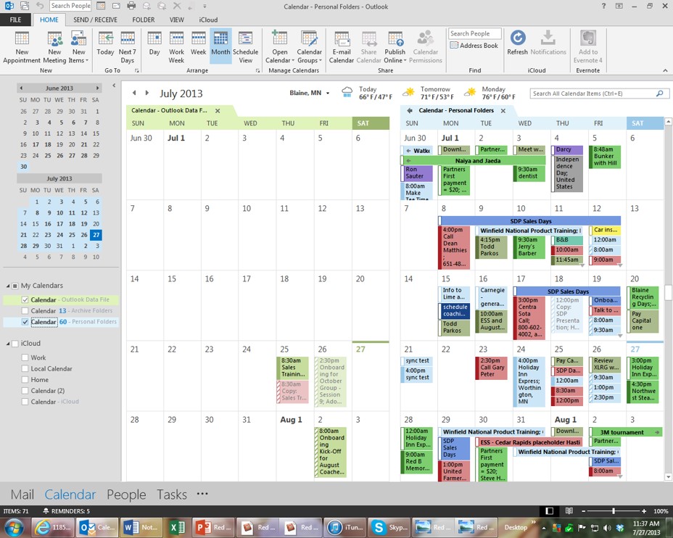This screenshot has height=538, width=673.
Task: Open Blaine, MN weather location dropdown
Action: 328,93
